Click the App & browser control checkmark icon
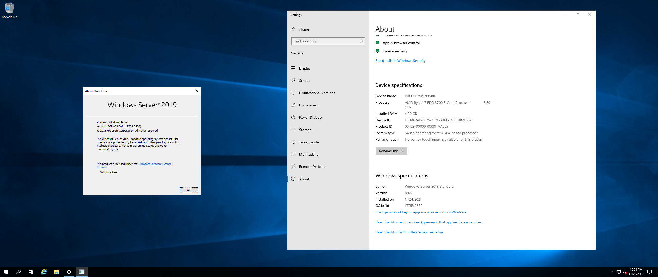Screen dimensions: 658x277 (x=377, y=43)
